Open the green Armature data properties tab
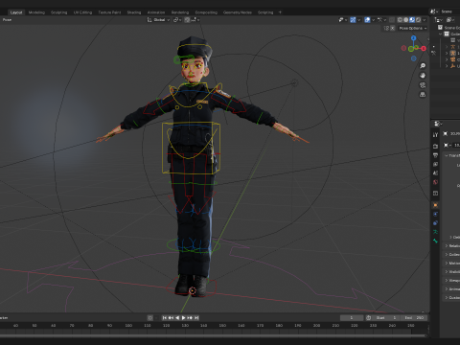Screen dimensions: 460x345 435,232
